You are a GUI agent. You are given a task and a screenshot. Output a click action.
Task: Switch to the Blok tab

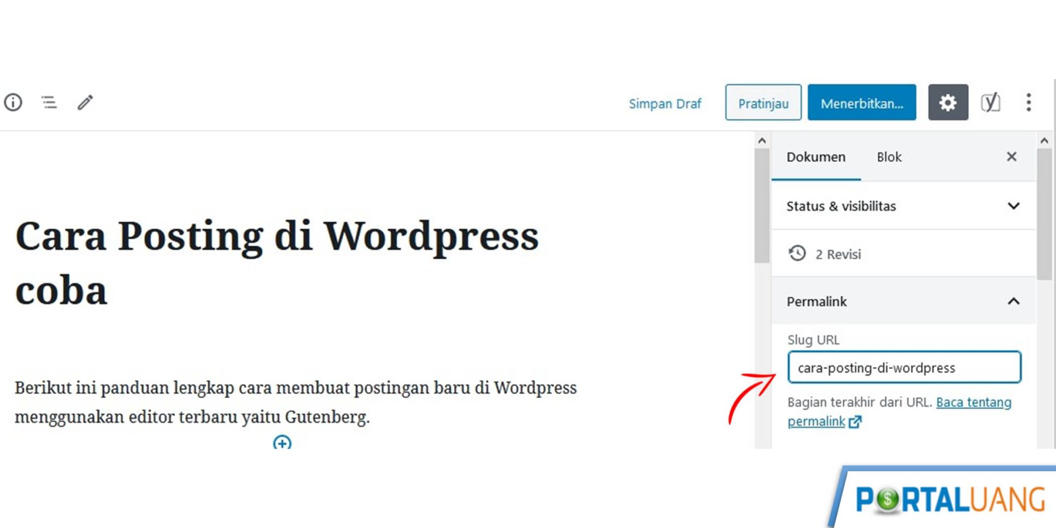click(889, 157)
